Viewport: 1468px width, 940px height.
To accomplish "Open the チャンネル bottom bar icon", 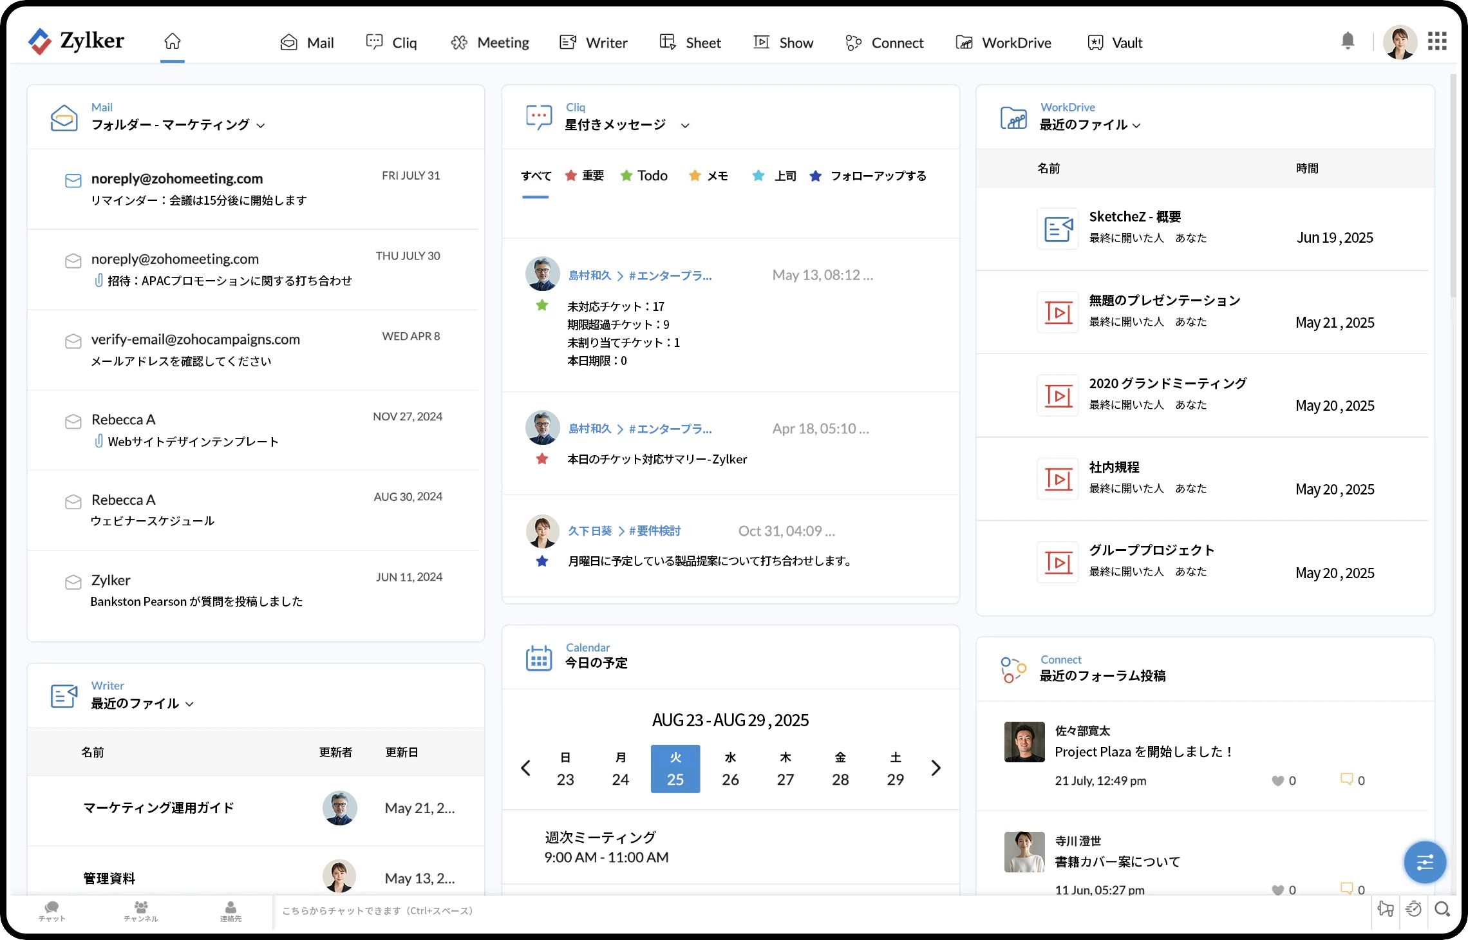I will (141, 912).
